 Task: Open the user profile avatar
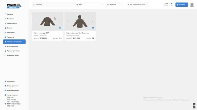click(x=192, y=5)
